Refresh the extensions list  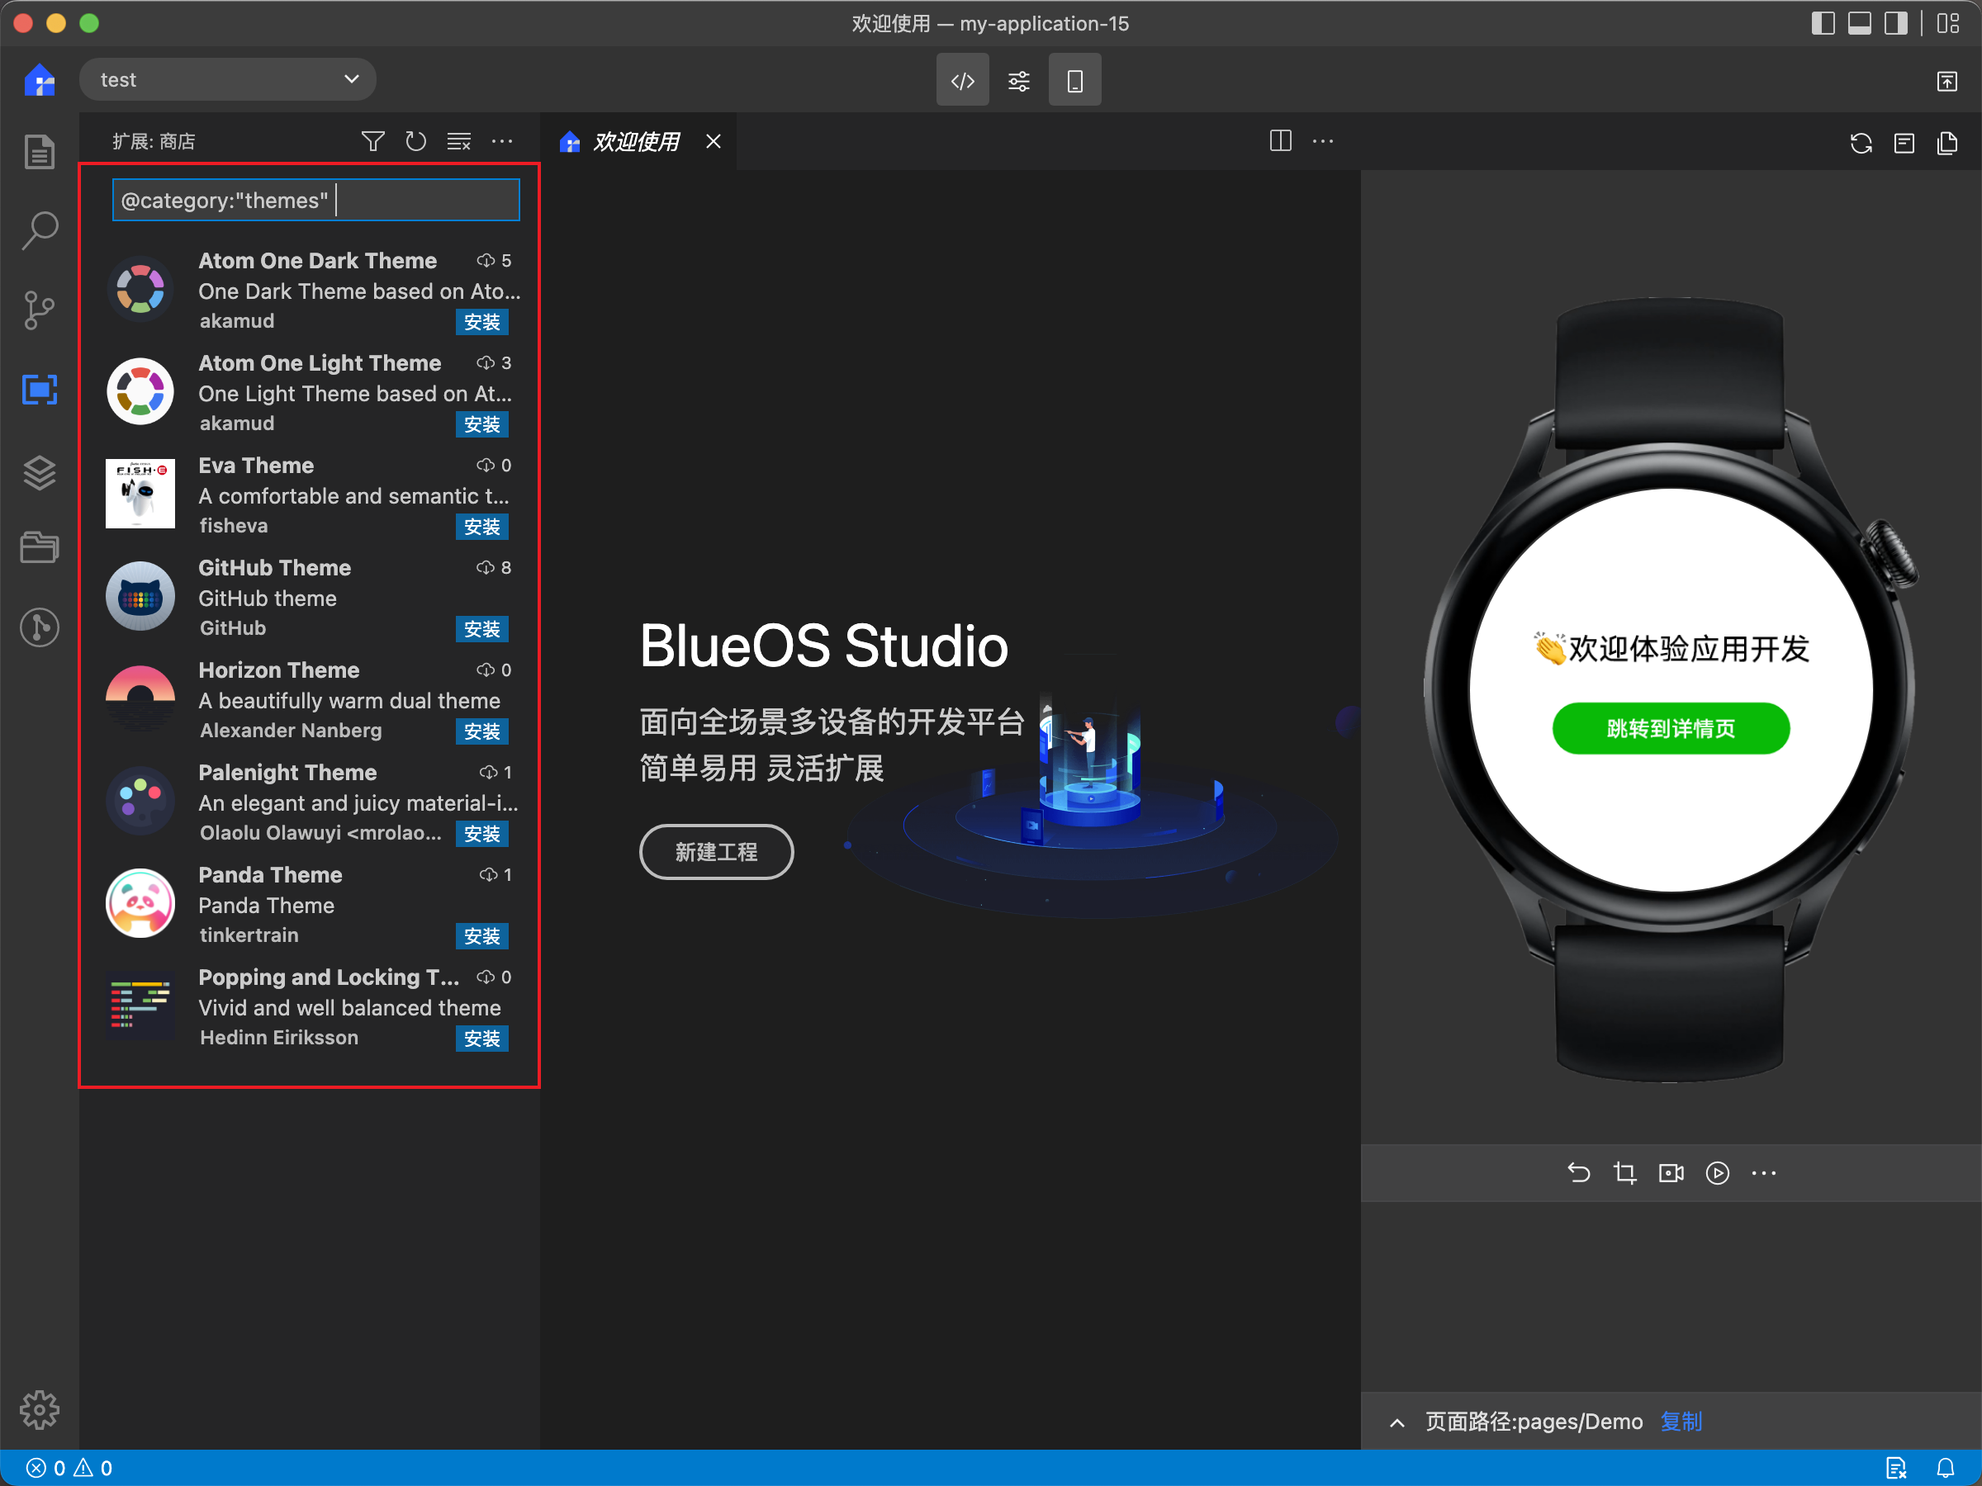click(415, 141)
